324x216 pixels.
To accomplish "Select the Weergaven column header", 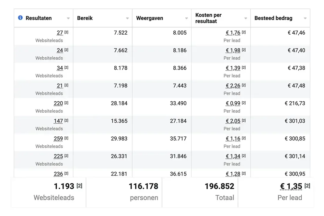I will [162, 18].
